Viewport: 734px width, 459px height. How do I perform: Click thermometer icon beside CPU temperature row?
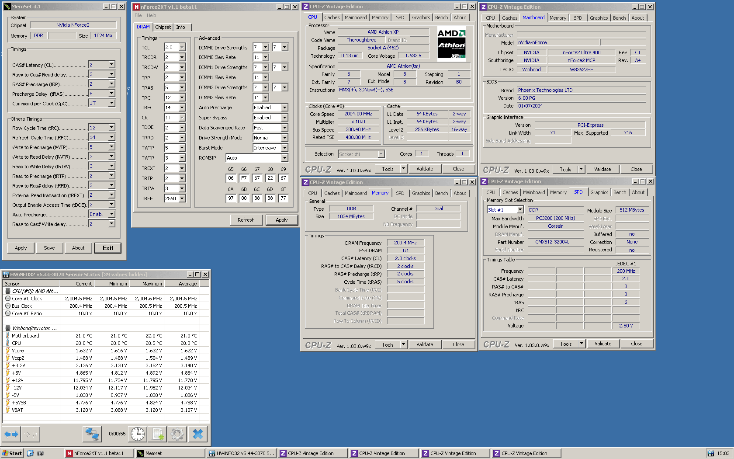(x=7, y=343)
